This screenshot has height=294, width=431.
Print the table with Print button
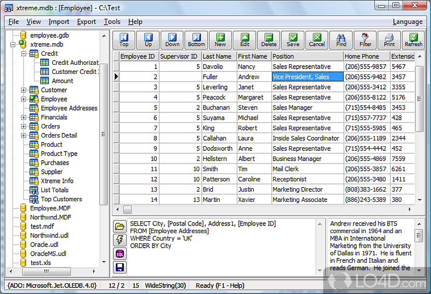(x=389, y=40)
